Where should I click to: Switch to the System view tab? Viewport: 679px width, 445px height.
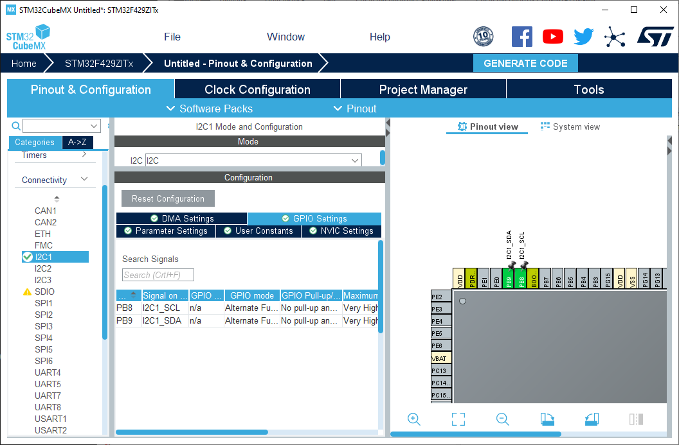tap(570, 127)
